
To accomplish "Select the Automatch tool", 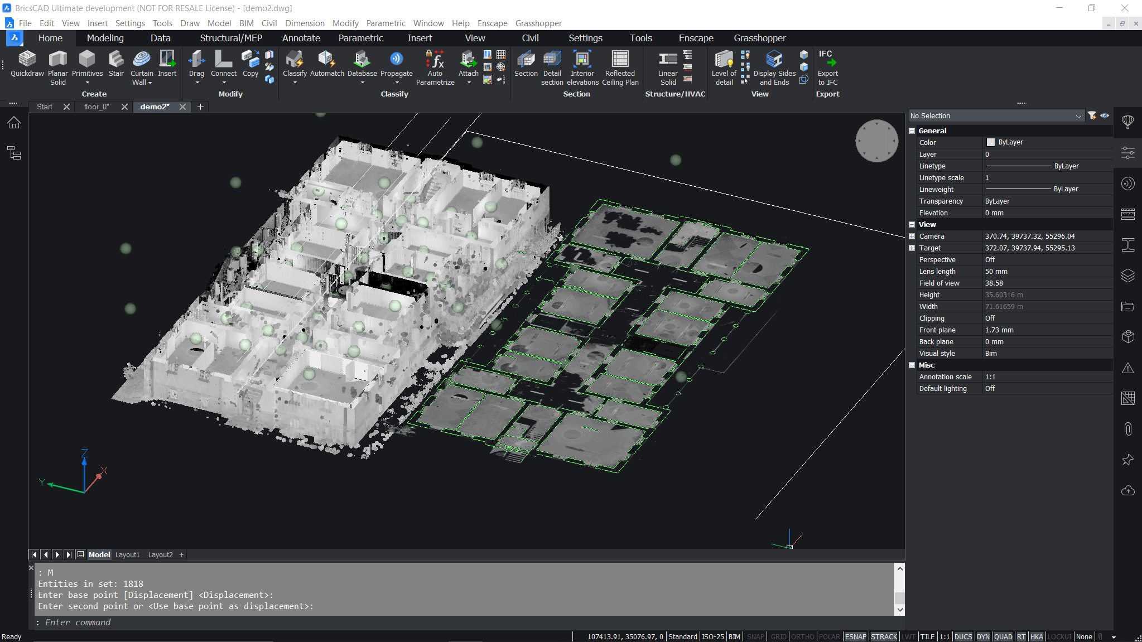I will click(327, 64).
